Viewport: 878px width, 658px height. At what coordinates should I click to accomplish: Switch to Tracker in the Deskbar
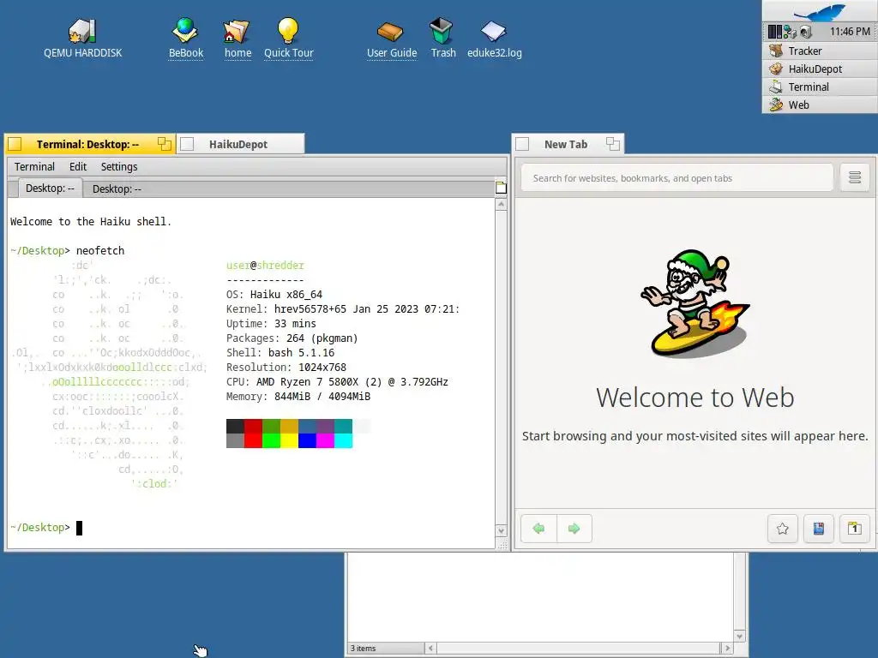(820, 51)
